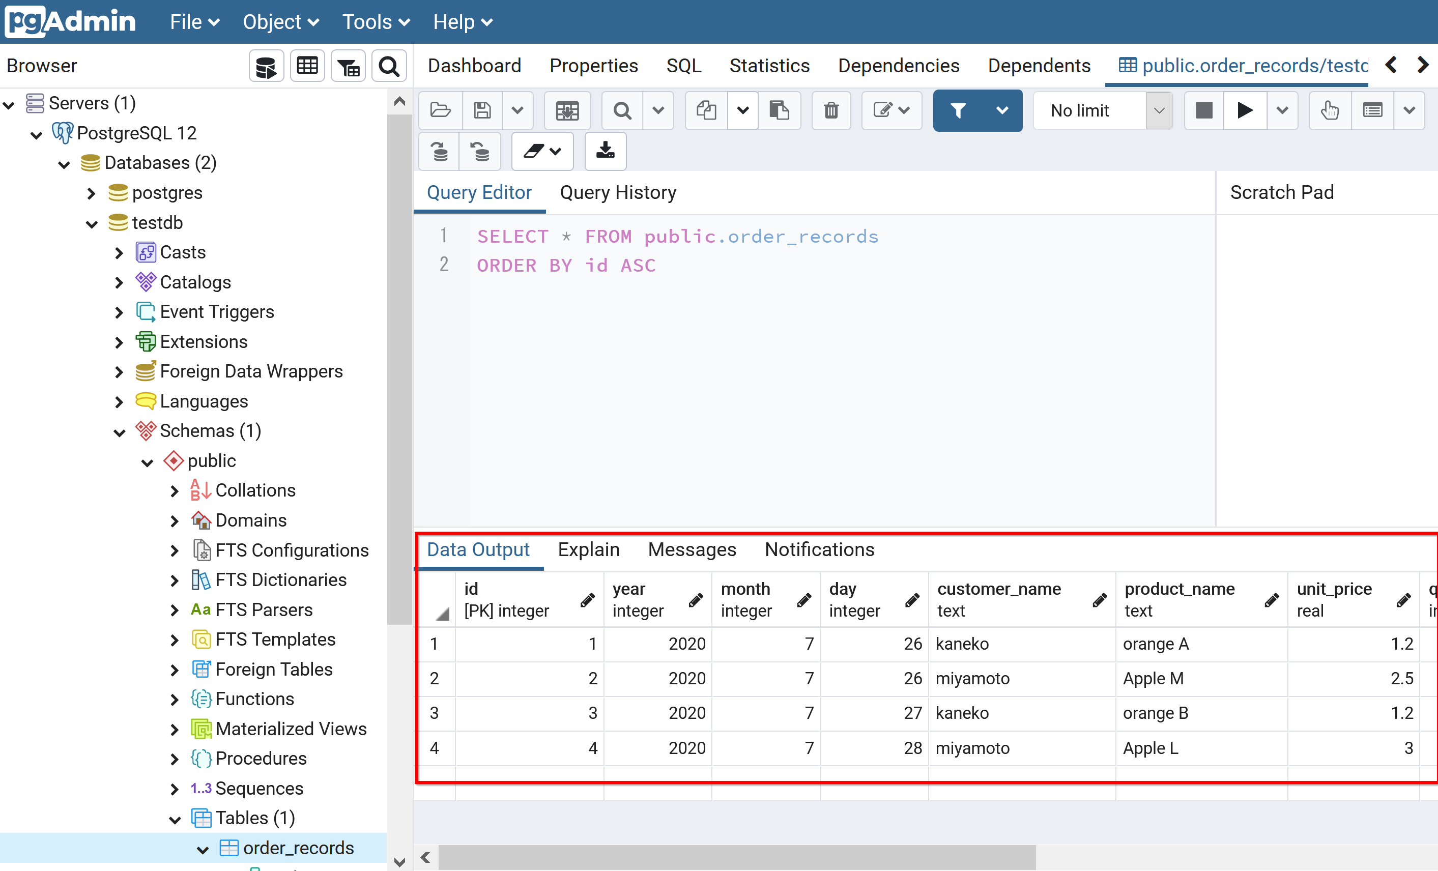Toggle visibility of Scratch Pad panel
This screenshot has height=871, width=1438.
(1282, 193)
